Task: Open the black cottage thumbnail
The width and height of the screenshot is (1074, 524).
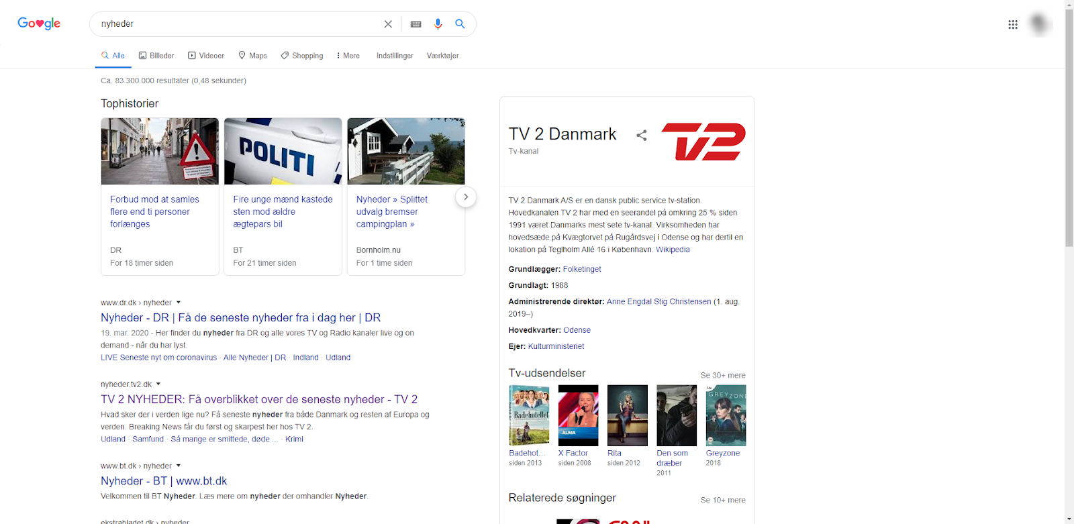Action: [406, 151]
